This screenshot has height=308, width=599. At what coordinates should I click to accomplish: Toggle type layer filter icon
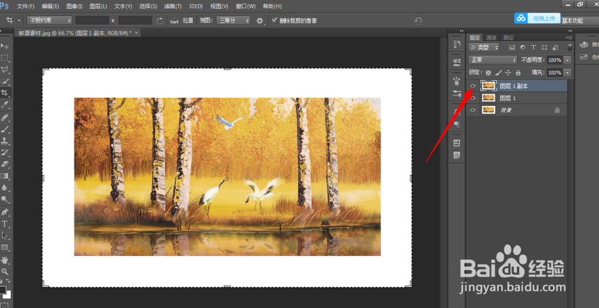tap(533, 47)
